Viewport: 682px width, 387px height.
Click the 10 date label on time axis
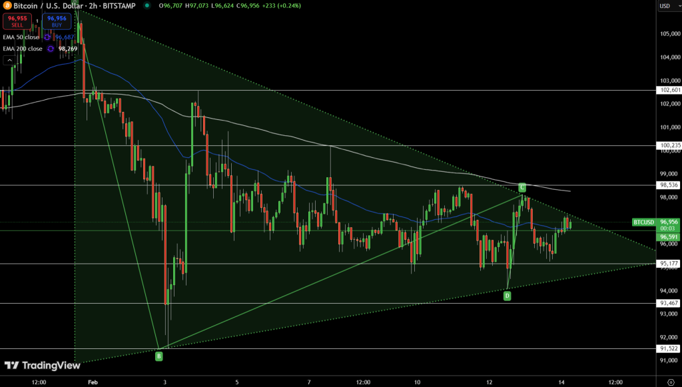[x=417, y=382]
